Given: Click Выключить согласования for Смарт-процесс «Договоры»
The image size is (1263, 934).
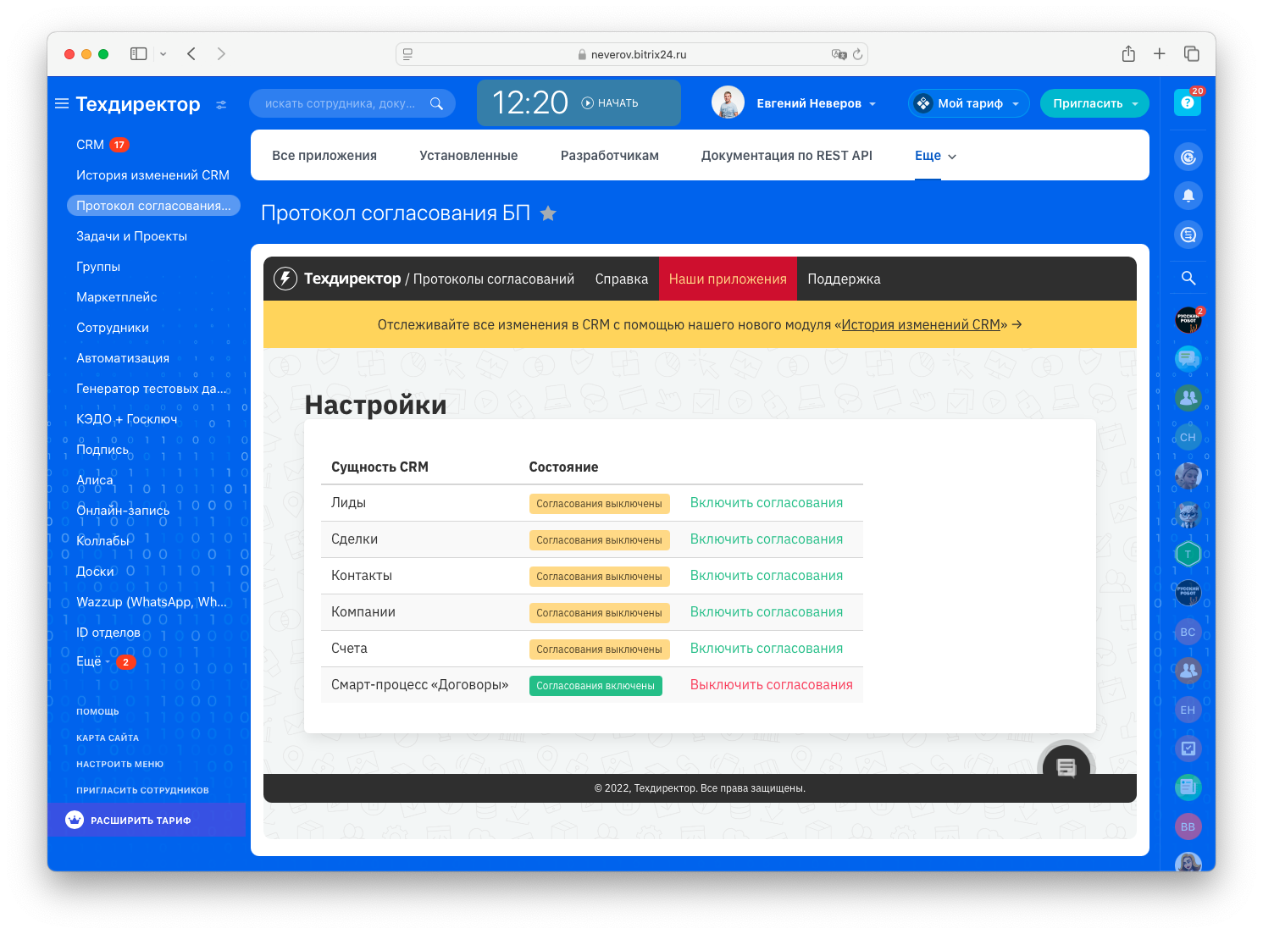Looking at the screenshot, I should tap(772, 685).
